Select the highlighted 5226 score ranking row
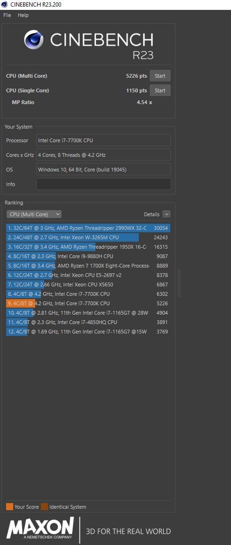The height and width of the screenshot is (545, 231). 88,303
